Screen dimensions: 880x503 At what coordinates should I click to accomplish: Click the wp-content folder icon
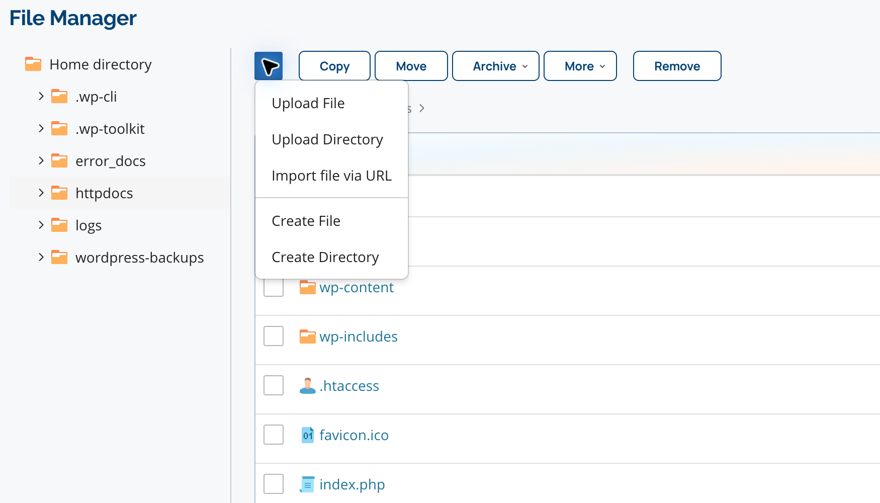307,287
